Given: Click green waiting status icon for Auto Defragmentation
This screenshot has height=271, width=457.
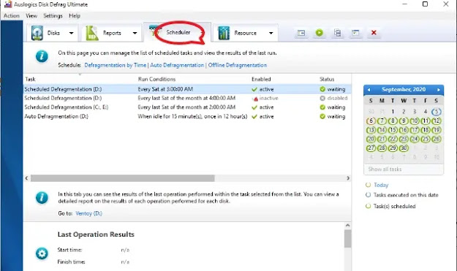Looking at the screenshot, I should (x=322, y=116).
